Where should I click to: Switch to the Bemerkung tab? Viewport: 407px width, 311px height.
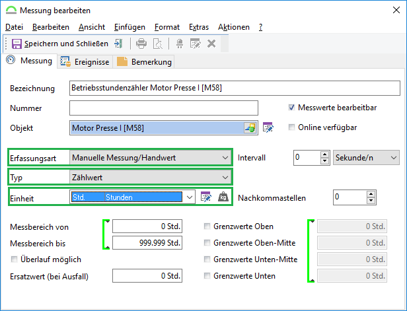[x=144, y=61]
